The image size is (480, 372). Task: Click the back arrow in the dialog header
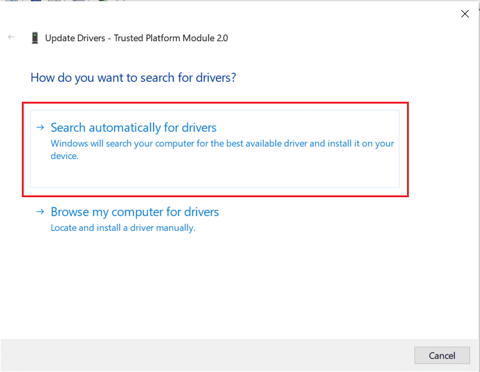tap(11, 37)
